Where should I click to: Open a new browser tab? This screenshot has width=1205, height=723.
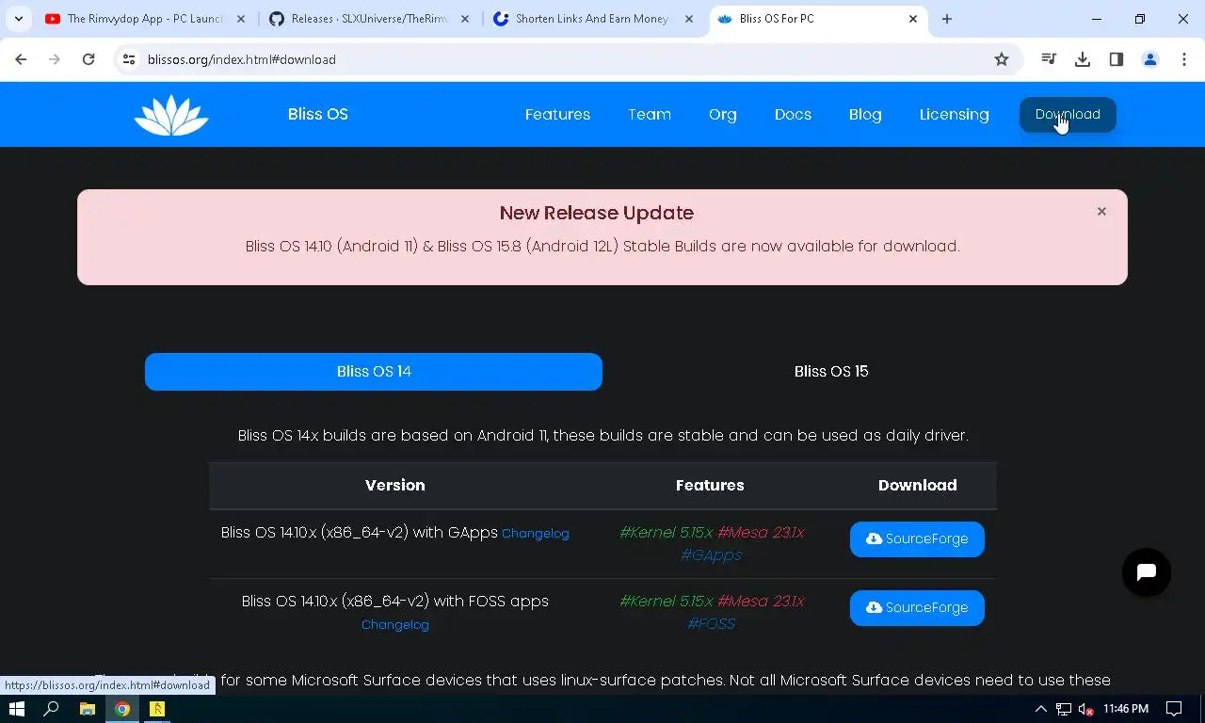click(947, 19)
